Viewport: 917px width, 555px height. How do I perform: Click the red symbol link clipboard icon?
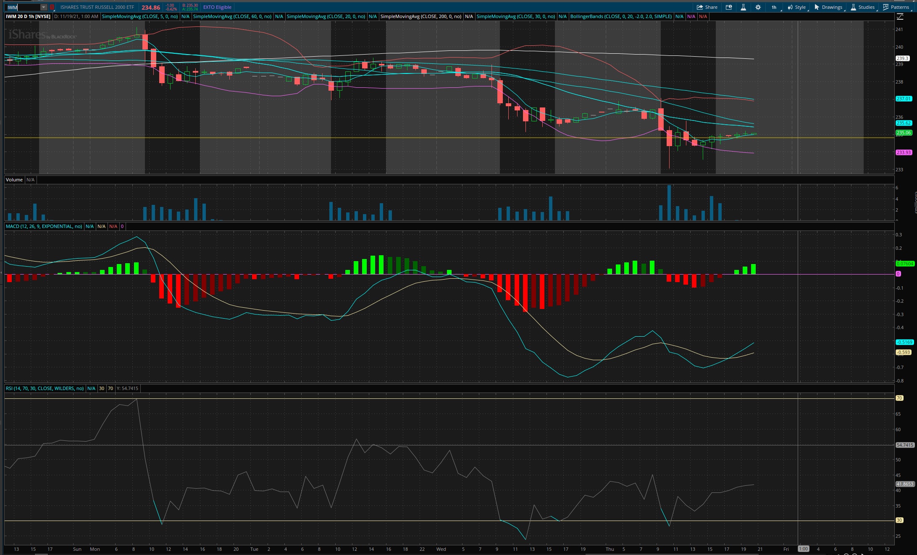(52, 7)
